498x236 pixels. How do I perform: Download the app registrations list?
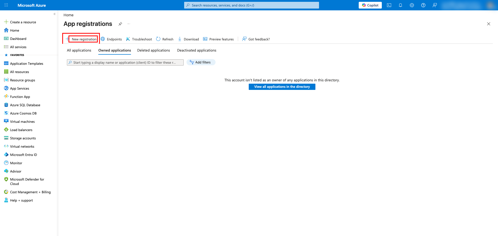click(188, 39)
